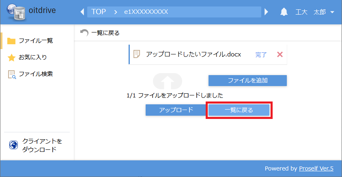Open the Proself Ver.5 link
This screenshot has width=342, height=177.
point(316,168)
